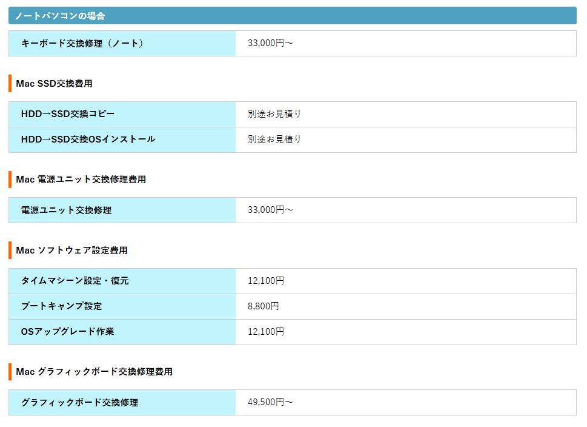This screenshot has height=427, width=587.
Task: Click 別途お見積り next to HDD→SSD交換コピー
Action: click(274, 114)
